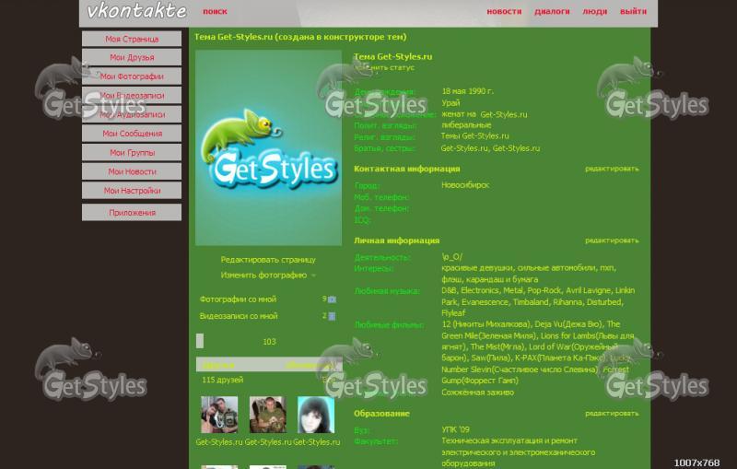Viewport: 737px width, 469px height.
Task: Open friend thumbnail of dark-haired girl
Action: tap(316, 415)
